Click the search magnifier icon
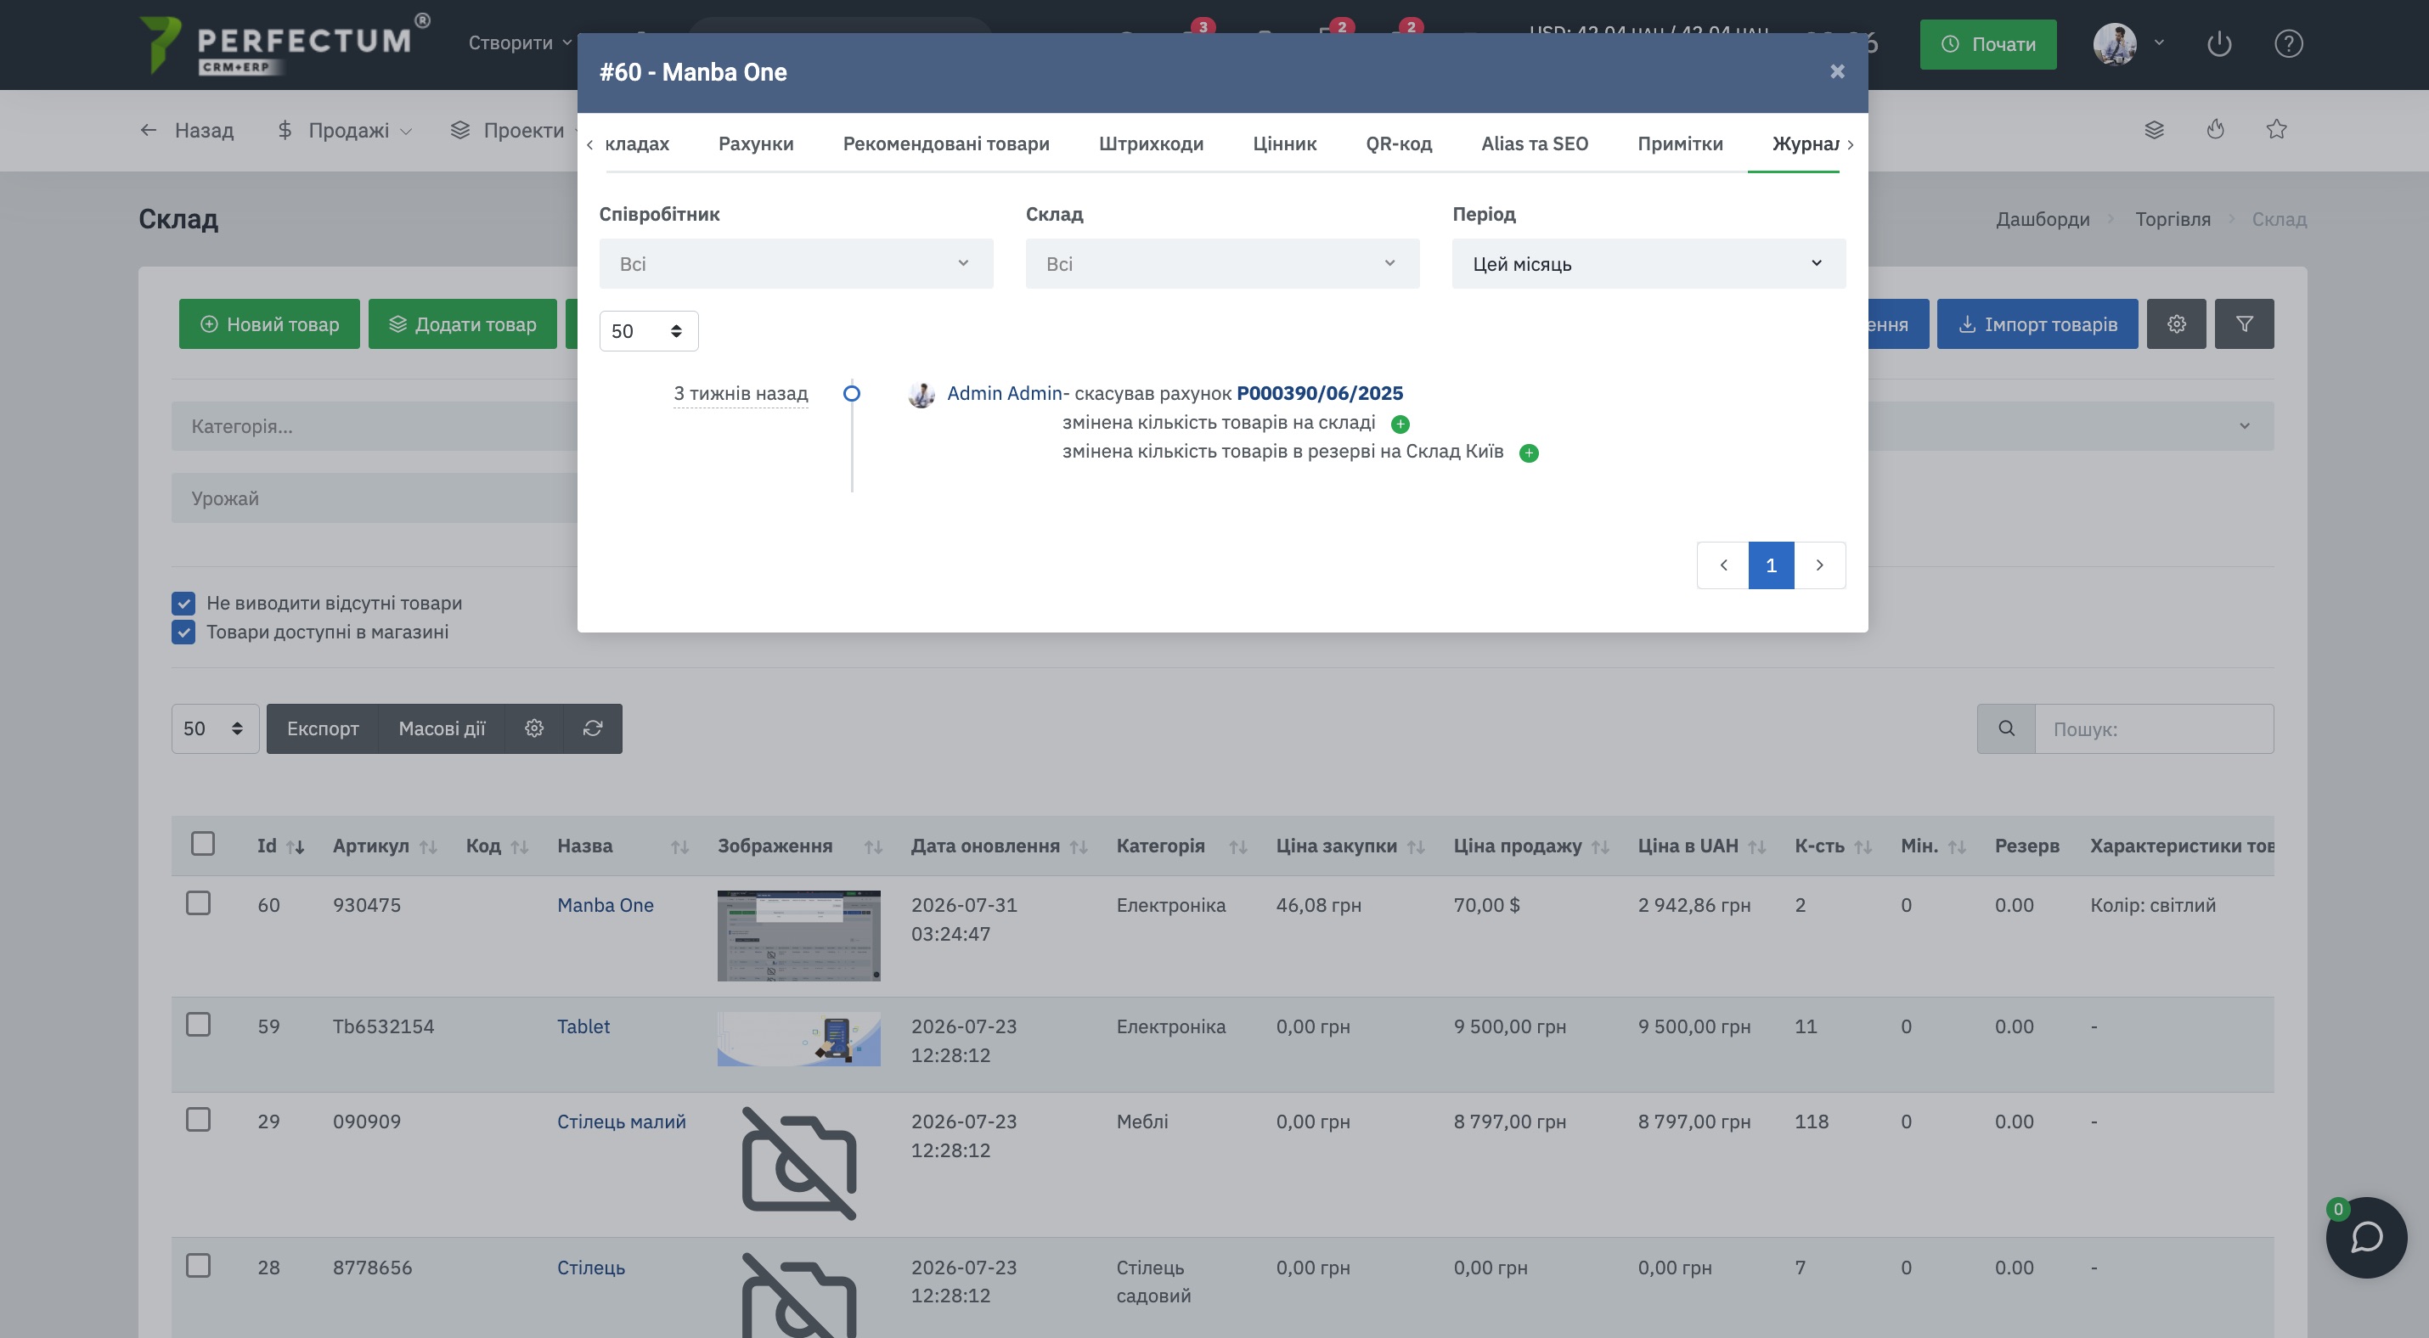 click(x=2007, y=728)
